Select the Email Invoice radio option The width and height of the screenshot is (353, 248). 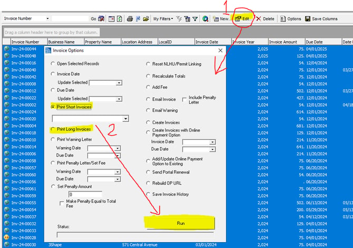point(148,99)
